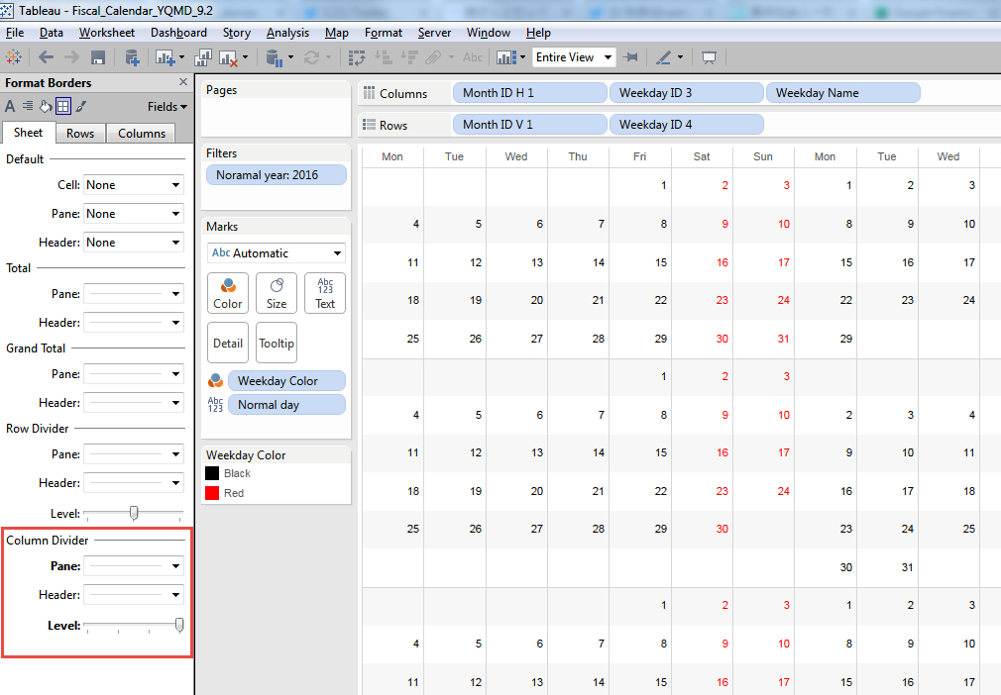Open Default Header border dropdown

(134, 243)
